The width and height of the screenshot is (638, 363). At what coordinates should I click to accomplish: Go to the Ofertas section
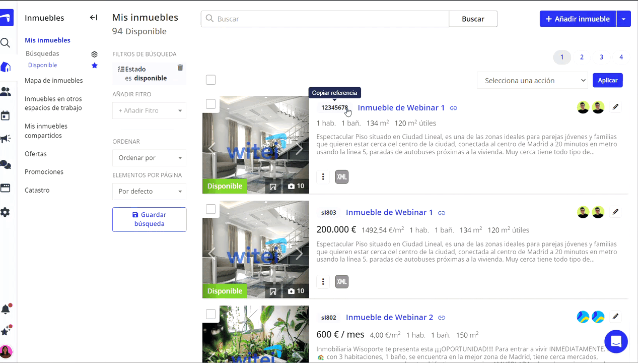coord(36,154)
